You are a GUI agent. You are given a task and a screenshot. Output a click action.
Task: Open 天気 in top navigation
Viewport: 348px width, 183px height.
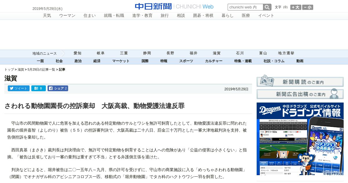[47, 16]
